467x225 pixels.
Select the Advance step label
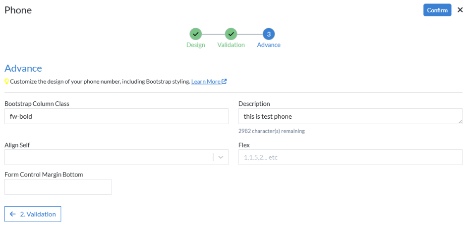(269, 45)
